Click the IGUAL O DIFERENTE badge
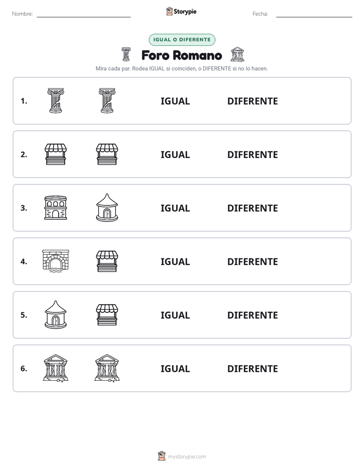 click(x=182, y=40)
